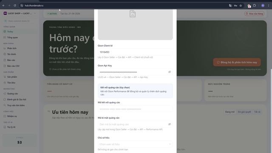Click the Mã kết nối quảng cáo field
The width and height of the screenshot is (272, 153).
(135, 109)
